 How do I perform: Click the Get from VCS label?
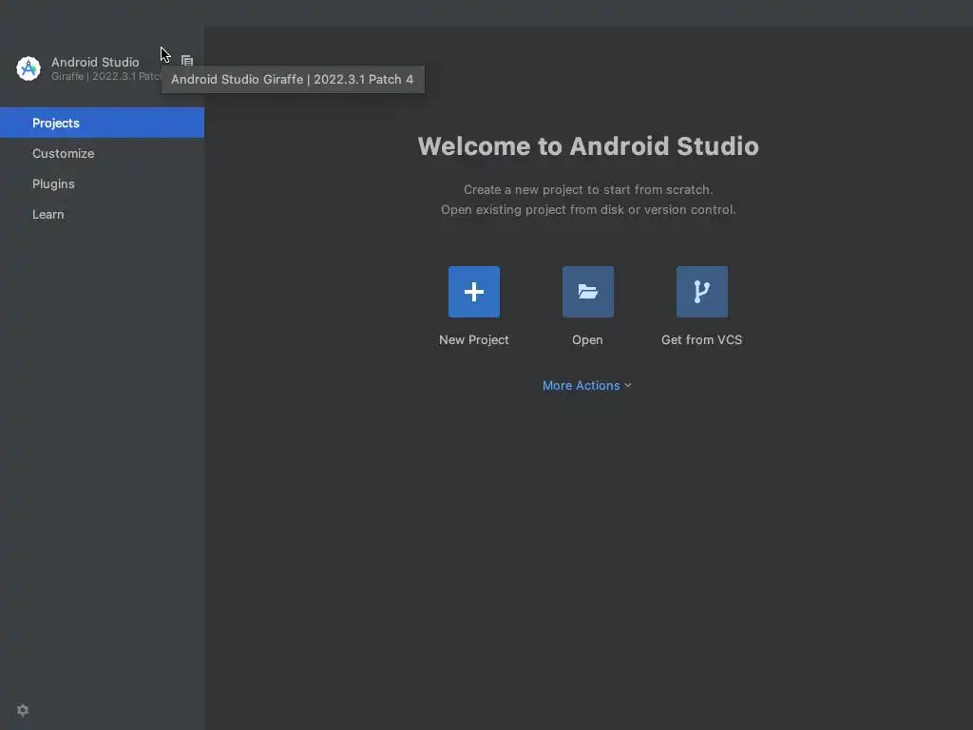tap(702, 340)
